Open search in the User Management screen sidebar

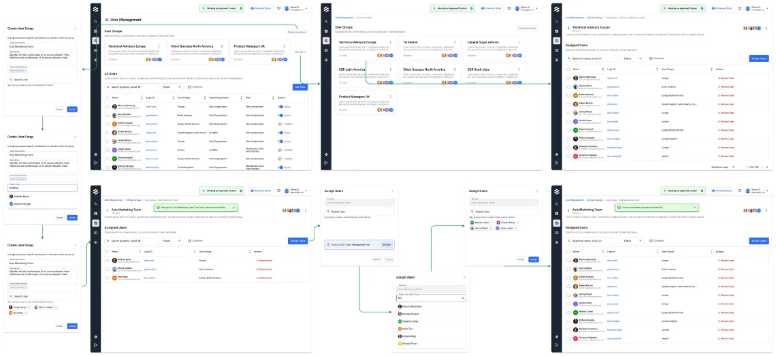tap(95, 22)
